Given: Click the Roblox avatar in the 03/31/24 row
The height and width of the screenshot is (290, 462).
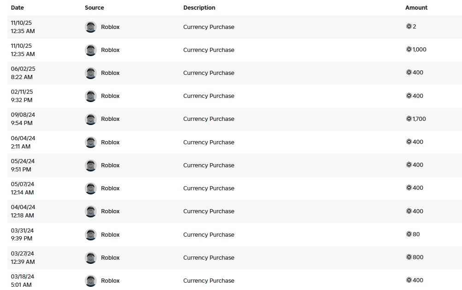Looking at the screenshot, I should pyautogui.click(x=91, y=234).
